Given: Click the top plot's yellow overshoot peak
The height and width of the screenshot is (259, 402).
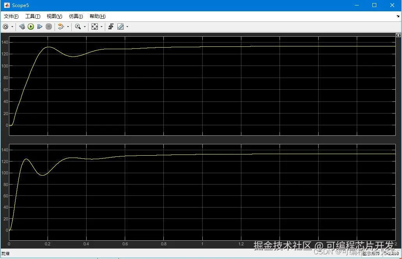Looking at the screenshot, I should (x=49, y=47).
